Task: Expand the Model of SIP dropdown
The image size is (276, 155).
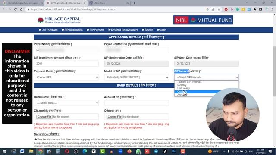Action: pos(136,77)
